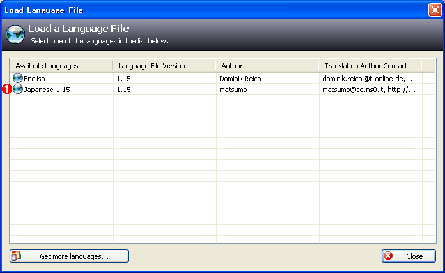Click contact matsumo@ce.ns0.it

coord(369,90)
